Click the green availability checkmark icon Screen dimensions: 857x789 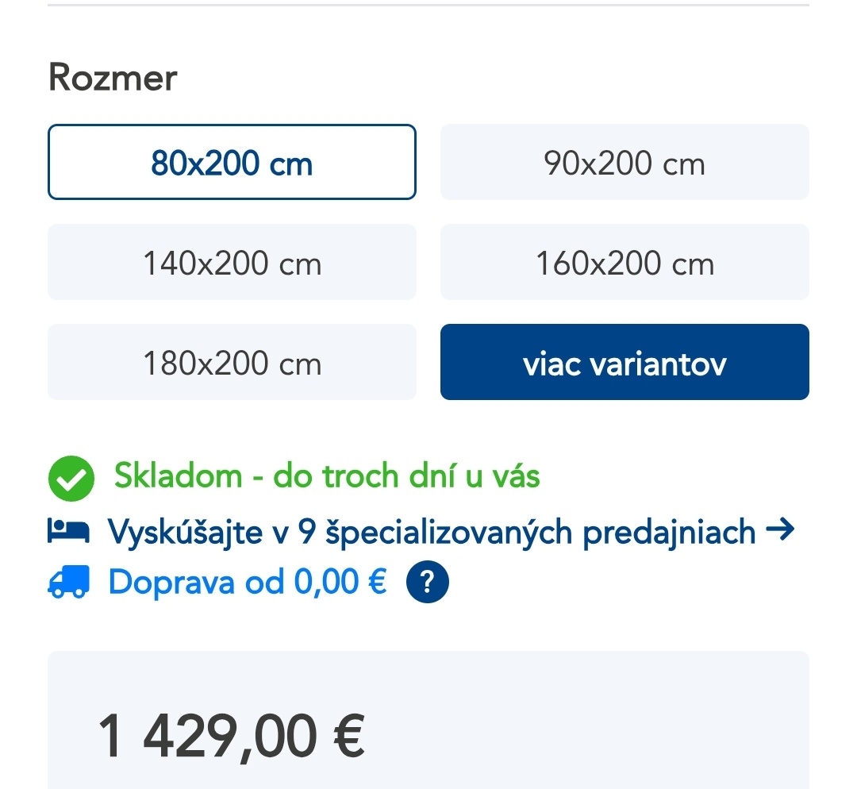[x=71, y=477]
